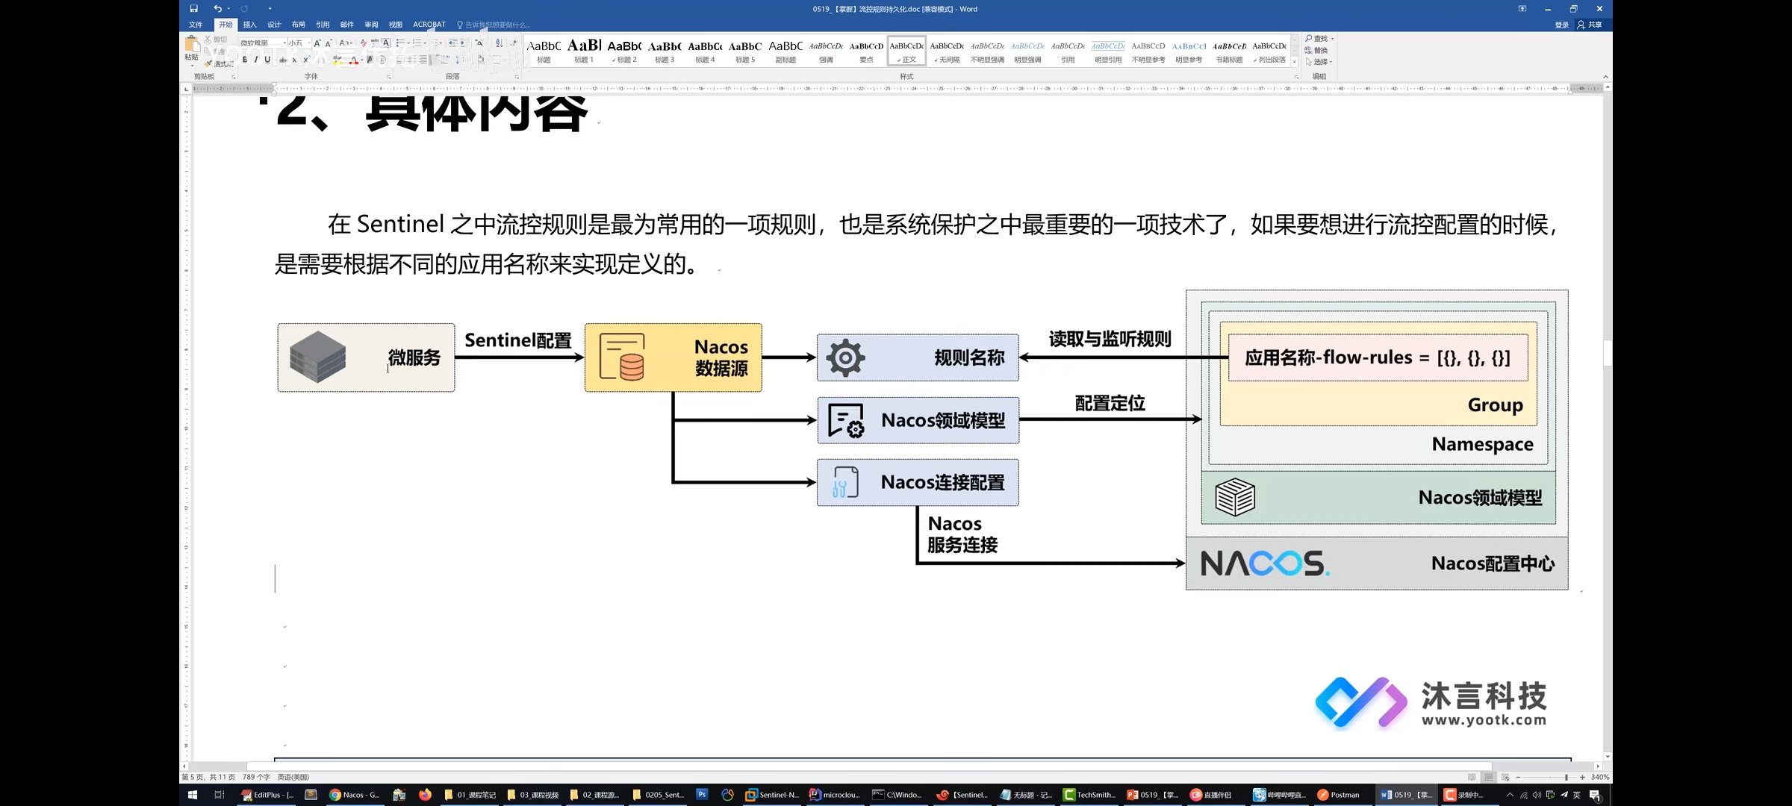Image resolution: width=1792 pixels, height=806 pixels.
Task: Click the vertical scrollbar thumb
Action: coord(1608,353)
